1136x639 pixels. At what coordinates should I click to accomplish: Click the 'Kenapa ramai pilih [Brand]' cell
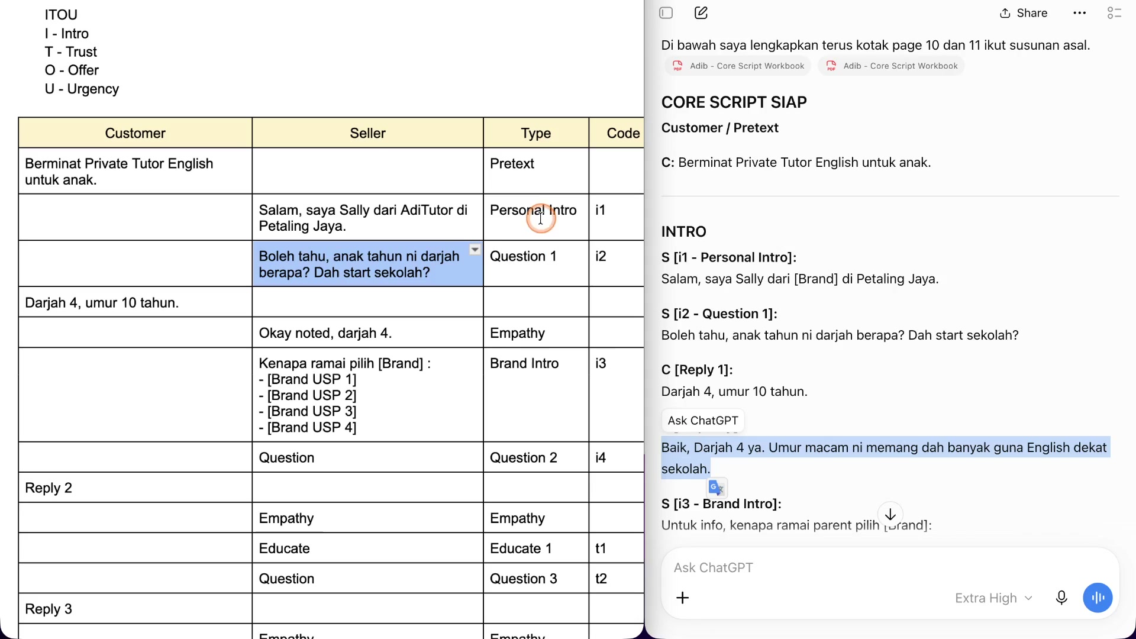368,395
